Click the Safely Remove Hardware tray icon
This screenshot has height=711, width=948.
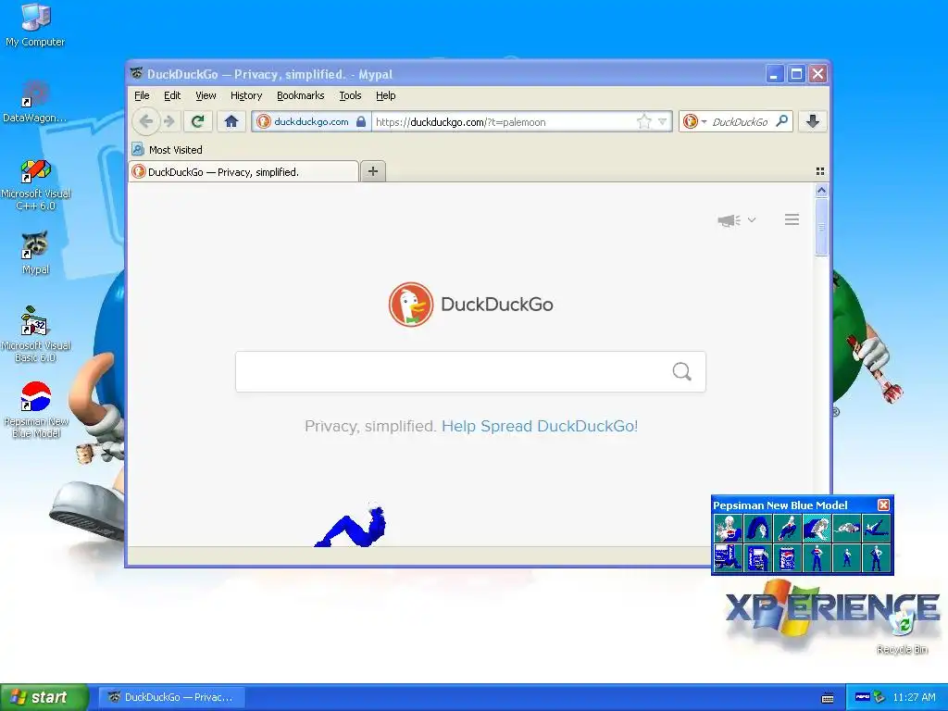pos(879,697)
